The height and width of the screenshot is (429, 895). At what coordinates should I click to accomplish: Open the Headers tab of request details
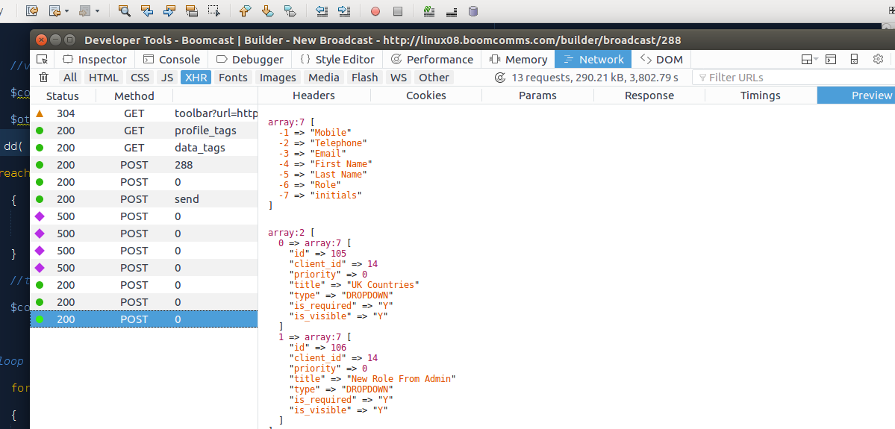(314, 95)
